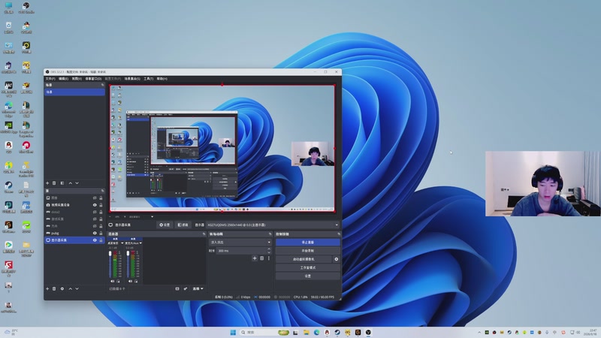Adjust the 麦克风/Aux volume slider
Screen dimensions: 601x338
(128, 264)
